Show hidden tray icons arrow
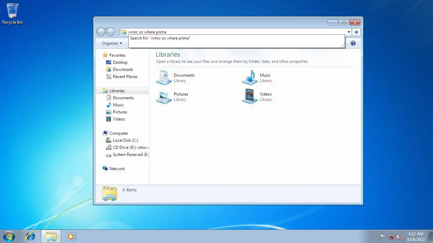This screenshot has height=243, width=433. click(x=374, y=237)
